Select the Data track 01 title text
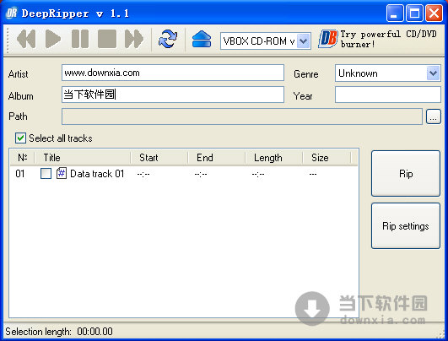The height and width of the screenshot is (341, 448). point(97,174)
